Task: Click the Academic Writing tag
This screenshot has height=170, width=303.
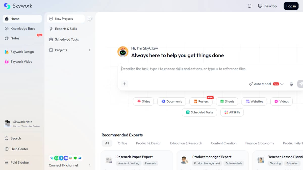Action: (129, 163)
